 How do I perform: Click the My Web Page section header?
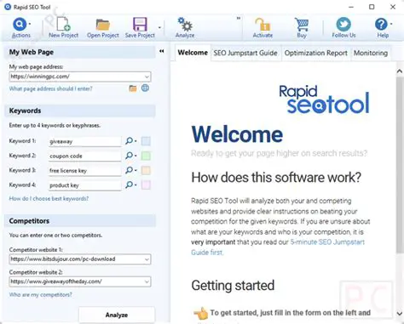[x=80, y=52]
